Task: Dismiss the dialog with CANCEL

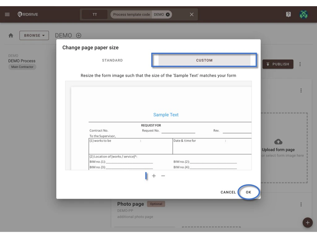Action: coord(228,192)
